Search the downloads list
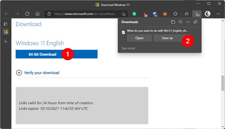Screen dimensions: 225x129 coord(181,22)
